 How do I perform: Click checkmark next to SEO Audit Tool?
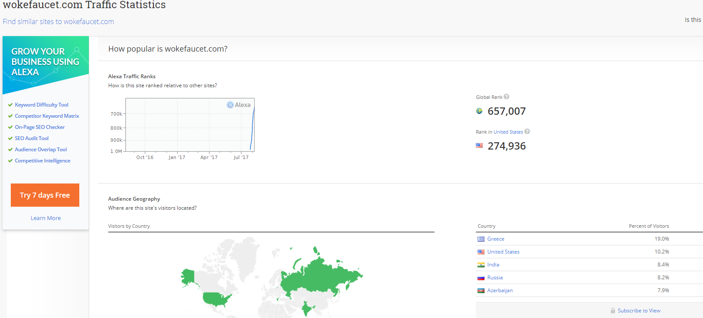(x=10, y=138)
